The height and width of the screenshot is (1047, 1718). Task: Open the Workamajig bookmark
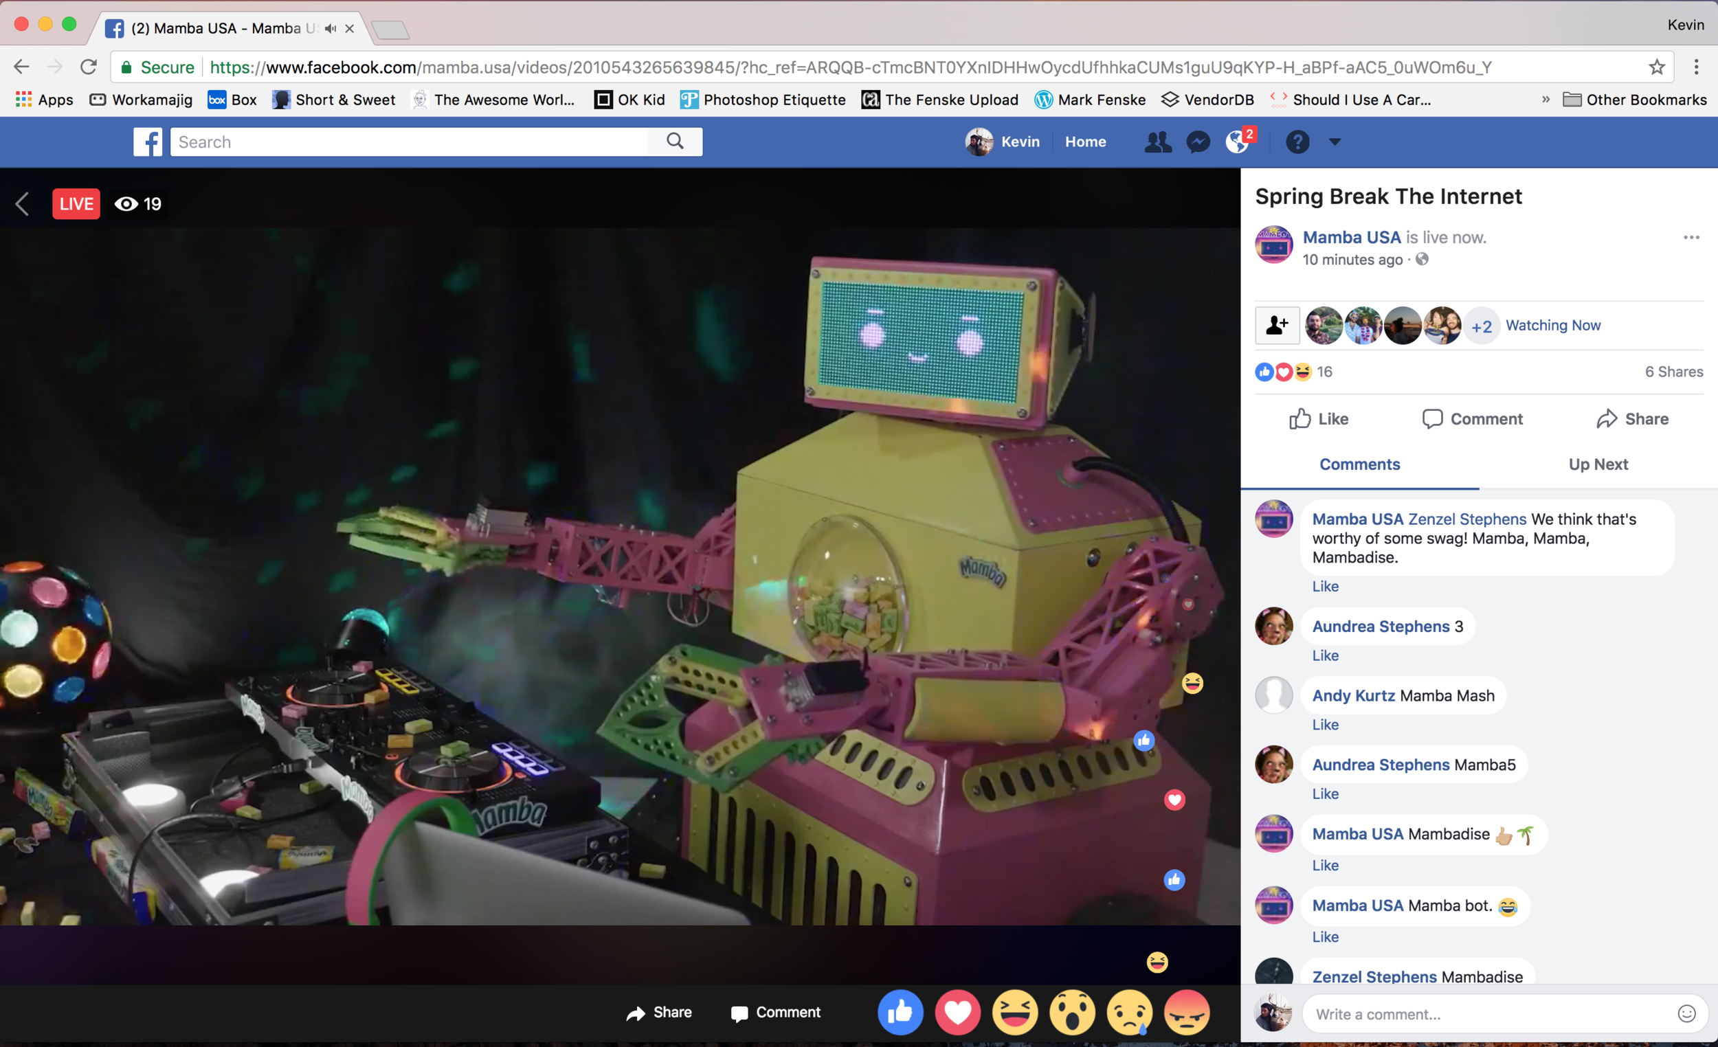pos(141,100)
